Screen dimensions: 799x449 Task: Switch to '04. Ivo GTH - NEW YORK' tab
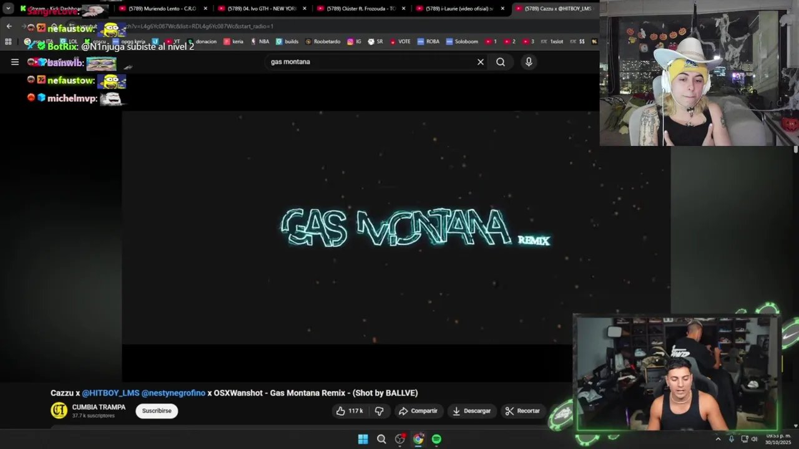pos(262,9)
